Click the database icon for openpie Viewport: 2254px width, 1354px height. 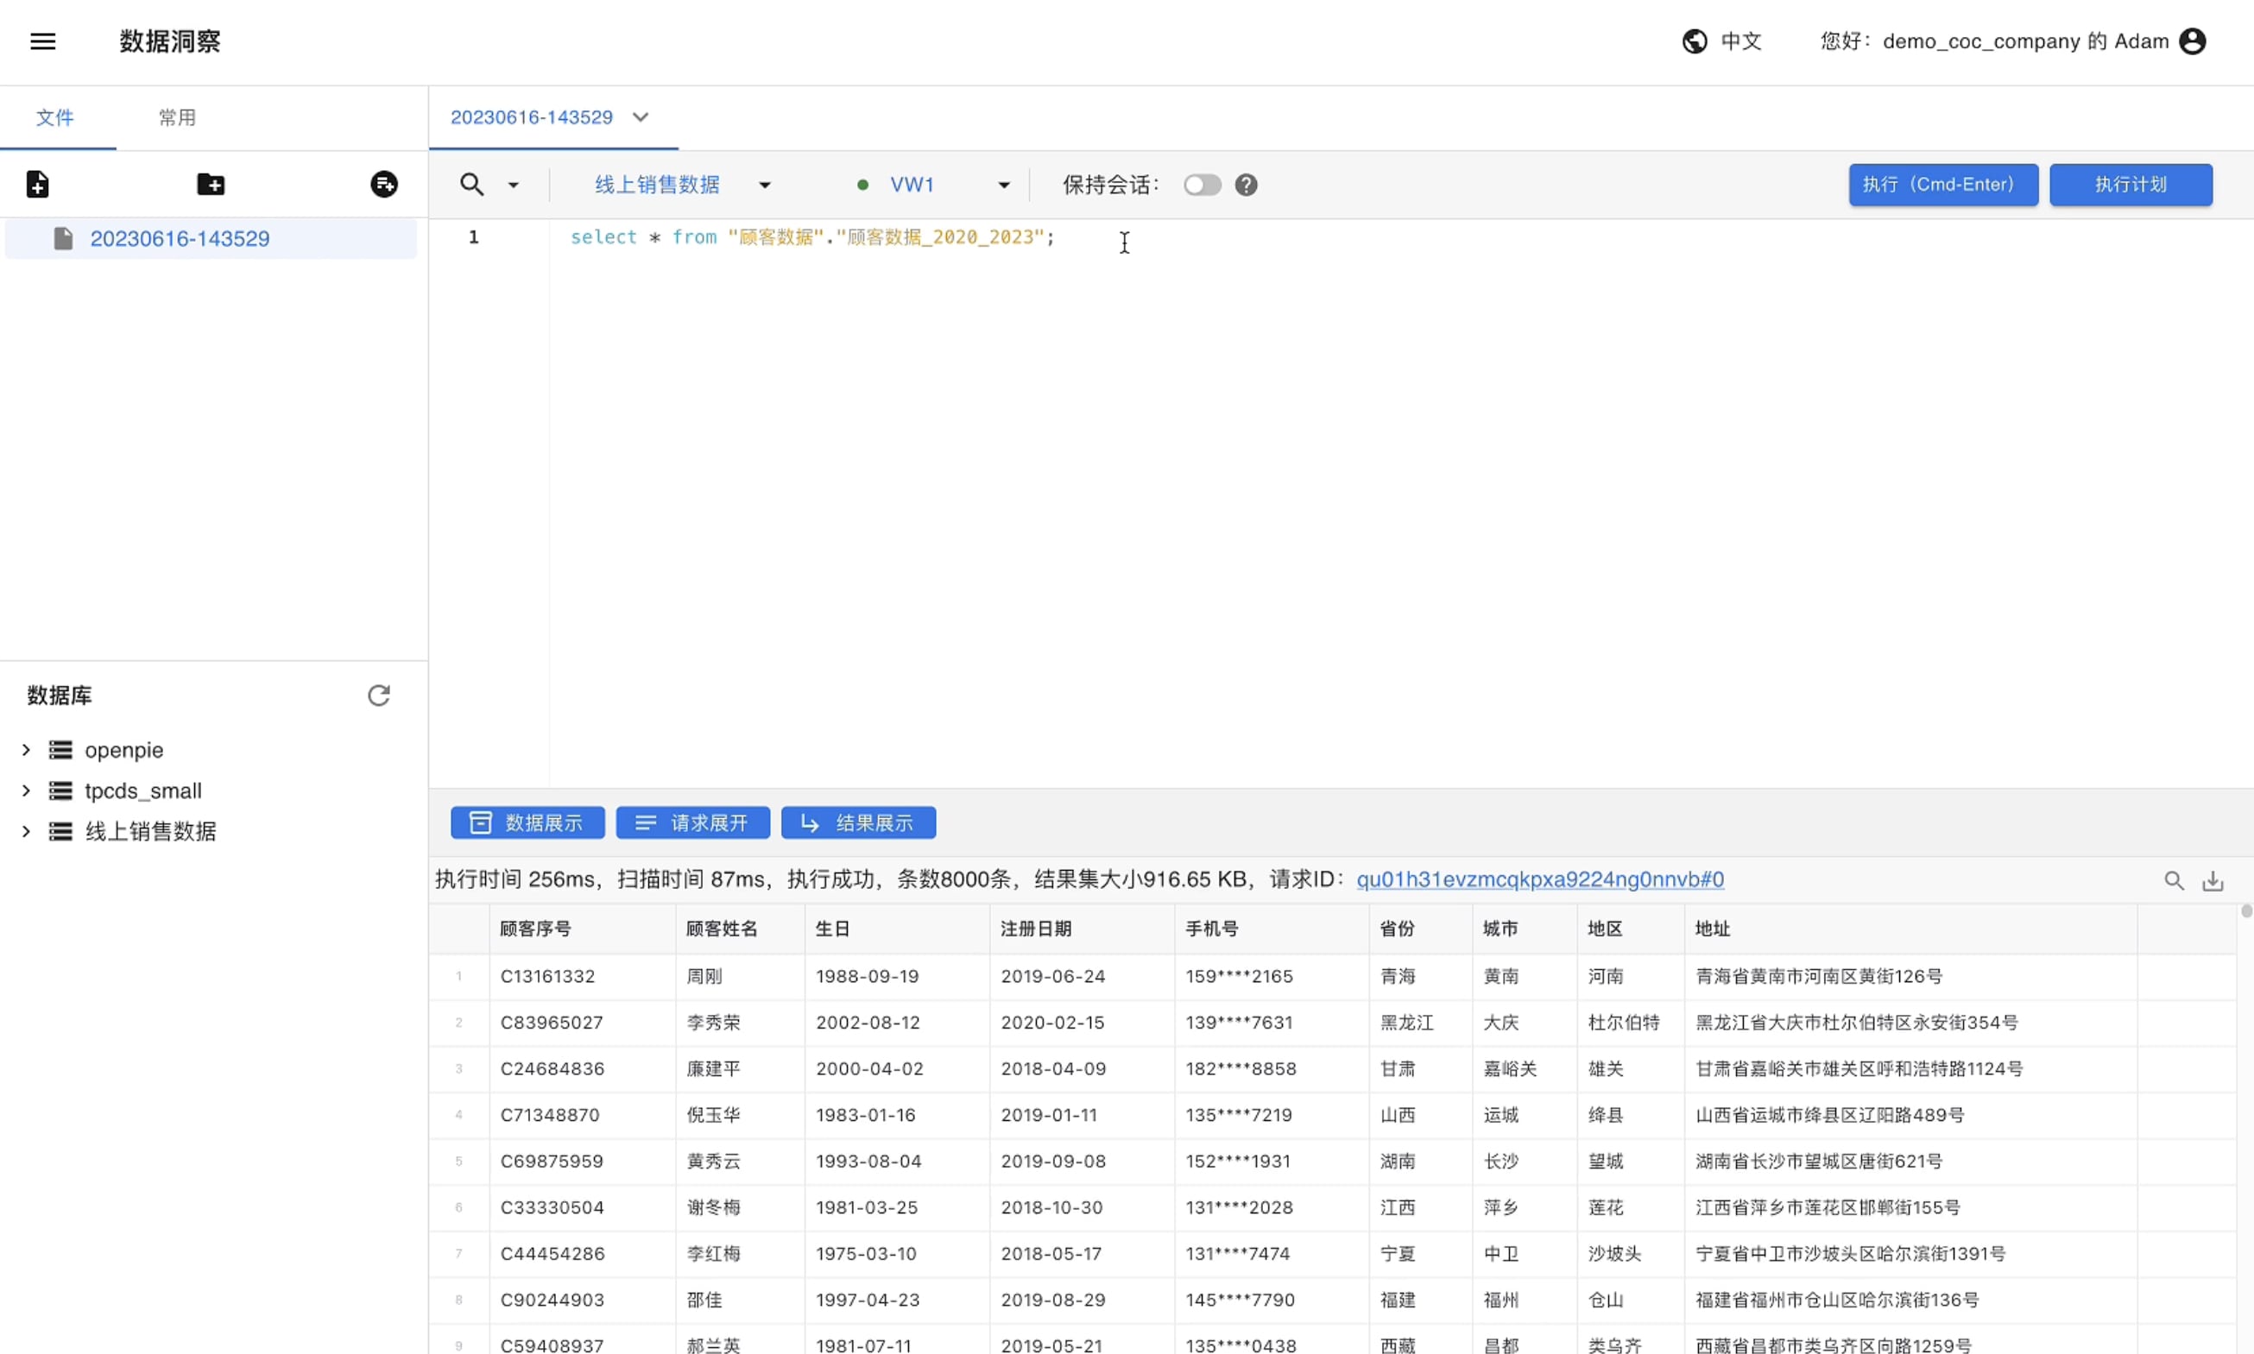tap(60, 750)
